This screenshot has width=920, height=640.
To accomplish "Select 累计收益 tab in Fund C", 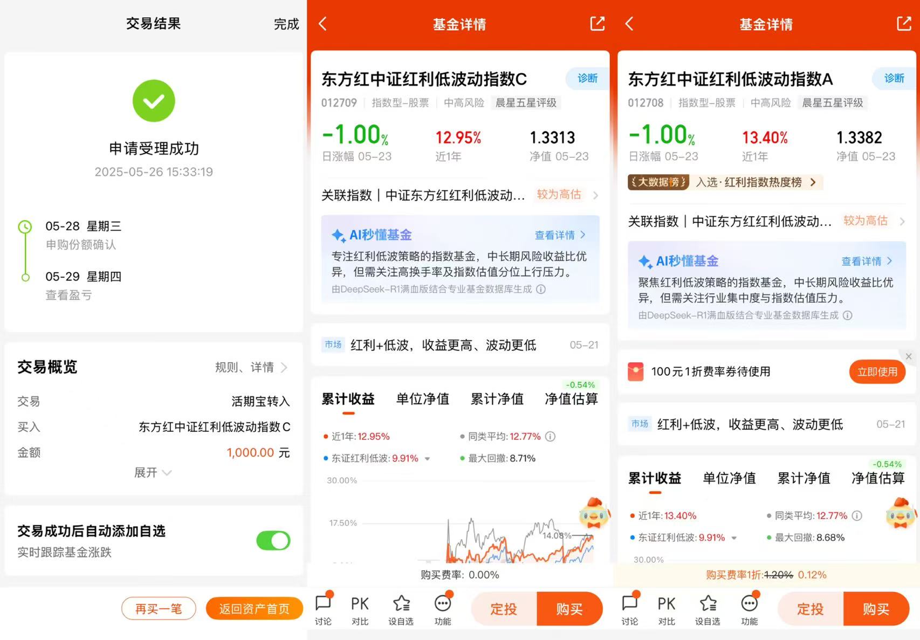I will (348, 399).
